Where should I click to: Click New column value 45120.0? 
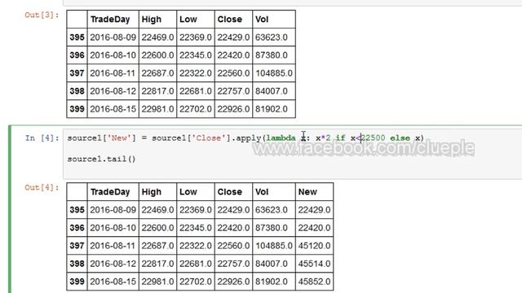point(314,246)
